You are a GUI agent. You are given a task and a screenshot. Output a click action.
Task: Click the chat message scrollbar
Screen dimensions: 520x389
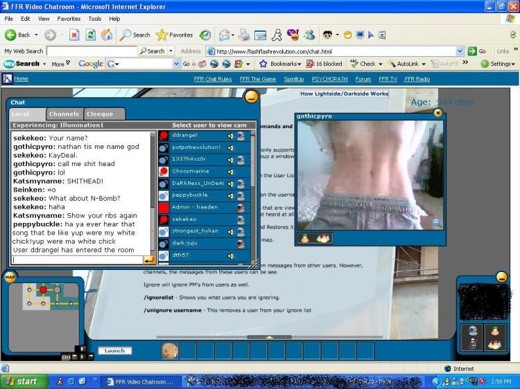point(153,194)
